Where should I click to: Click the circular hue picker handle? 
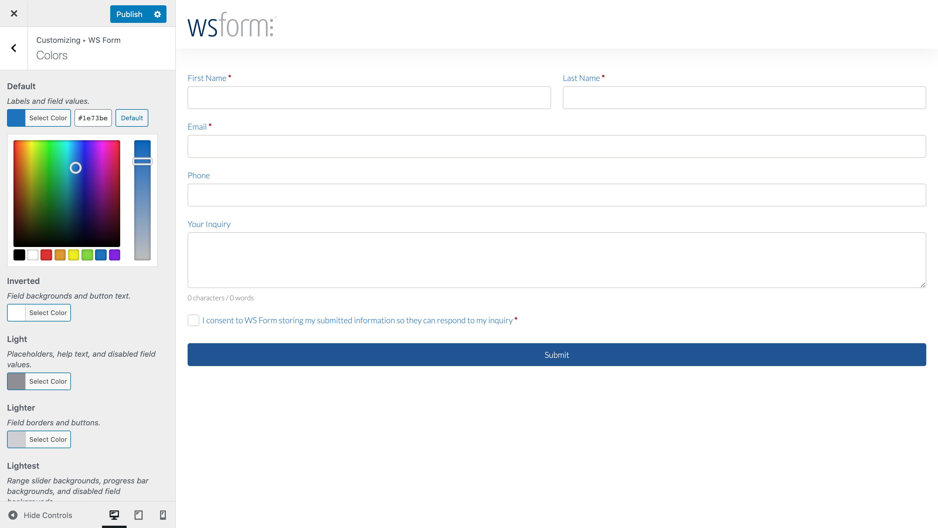click(76, 167)
